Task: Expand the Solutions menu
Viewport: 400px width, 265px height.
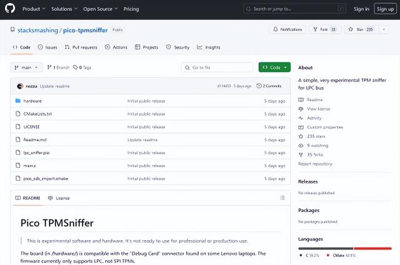Action: [64, 9]
